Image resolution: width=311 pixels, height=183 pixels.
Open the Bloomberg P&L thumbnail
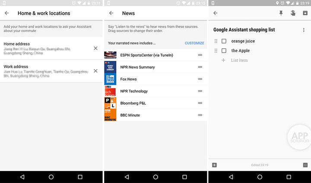point(110,103)
